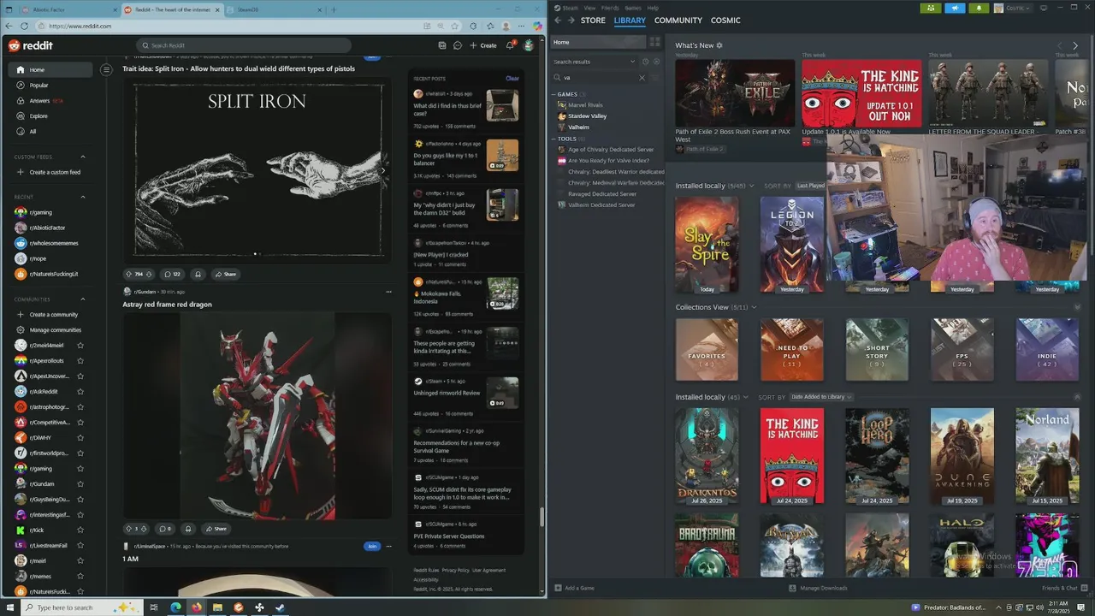Open Steam COSMIC profile tab

725,20
